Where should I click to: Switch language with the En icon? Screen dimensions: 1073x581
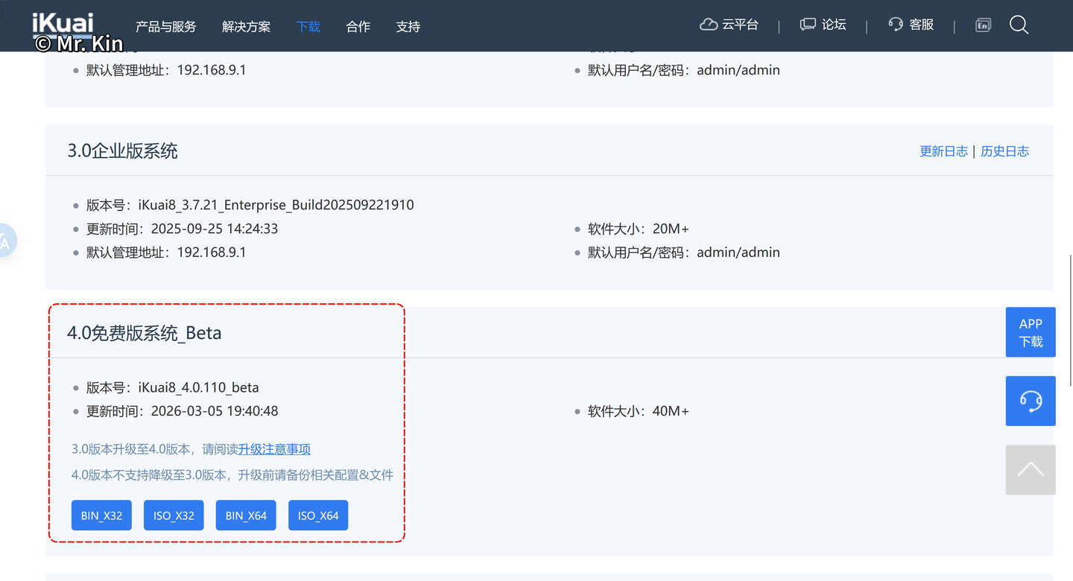coord(983,25)
